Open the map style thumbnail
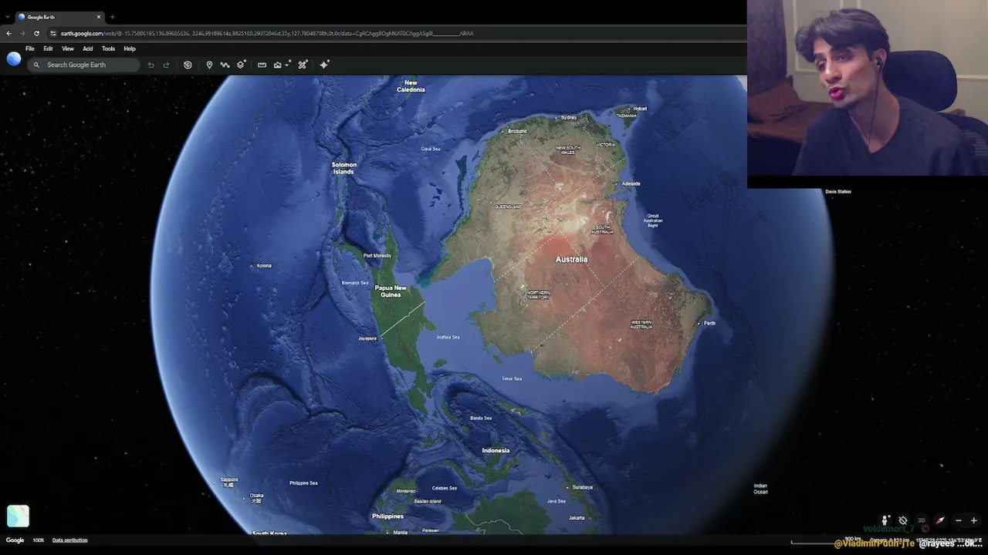The width and height of the screenshot is (988, 555). pyautogui.click(x=18, y=516)
